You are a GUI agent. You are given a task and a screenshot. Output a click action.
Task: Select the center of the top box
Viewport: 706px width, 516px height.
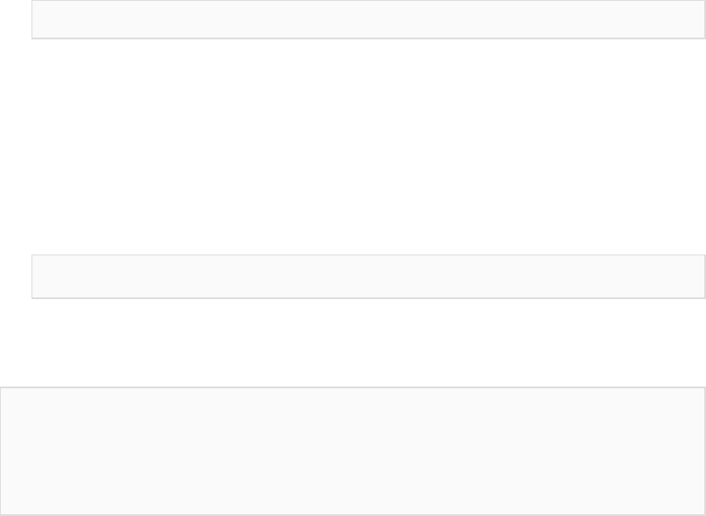tap(368, 19)
